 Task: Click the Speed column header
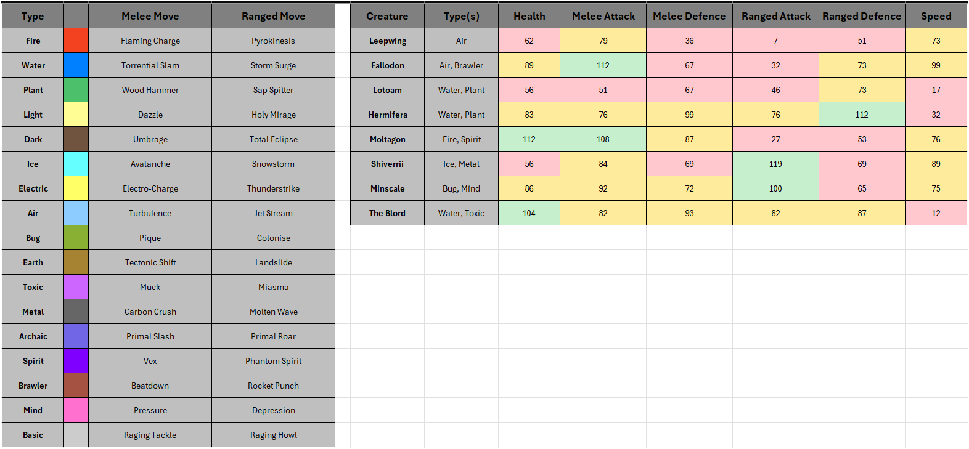click(x=936, y=16)
